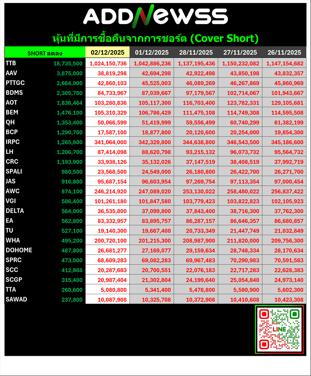Select the PTTGC stock symbol
This screenshot has width=311, height=376.
pyautogui.click(x=15, y=83)
